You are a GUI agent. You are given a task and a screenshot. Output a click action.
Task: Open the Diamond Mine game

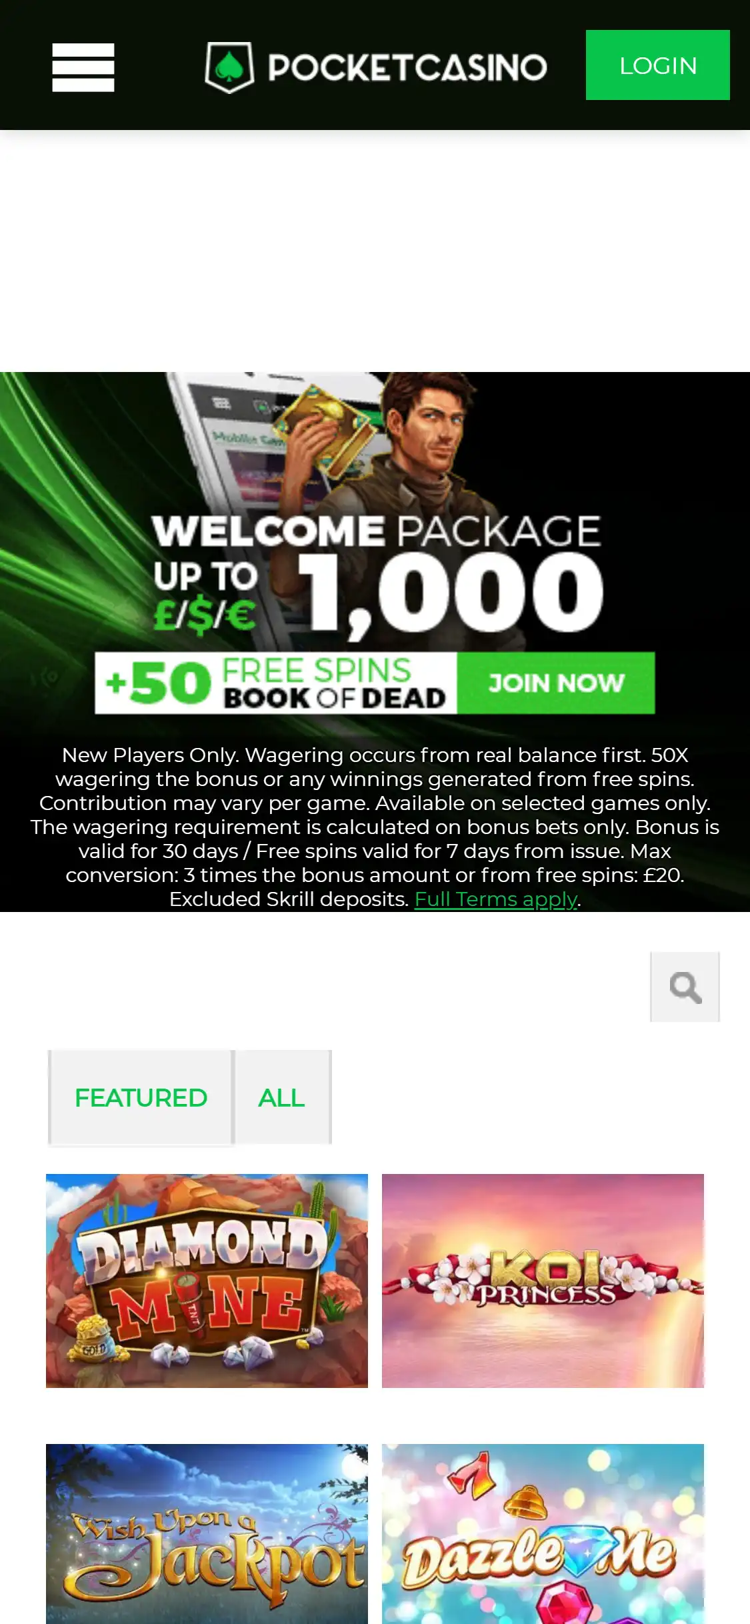[207, 1281]
